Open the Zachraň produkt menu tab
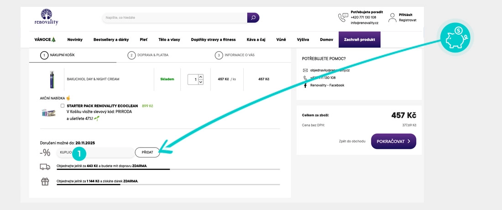 (x=359, y=40)
